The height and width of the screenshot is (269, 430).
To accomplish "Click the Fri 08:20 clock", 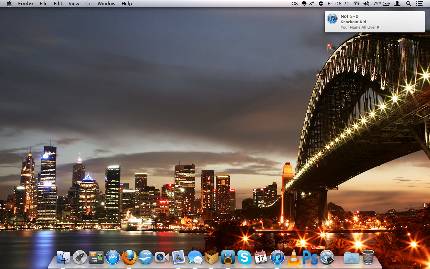I will tap(339, 4).
